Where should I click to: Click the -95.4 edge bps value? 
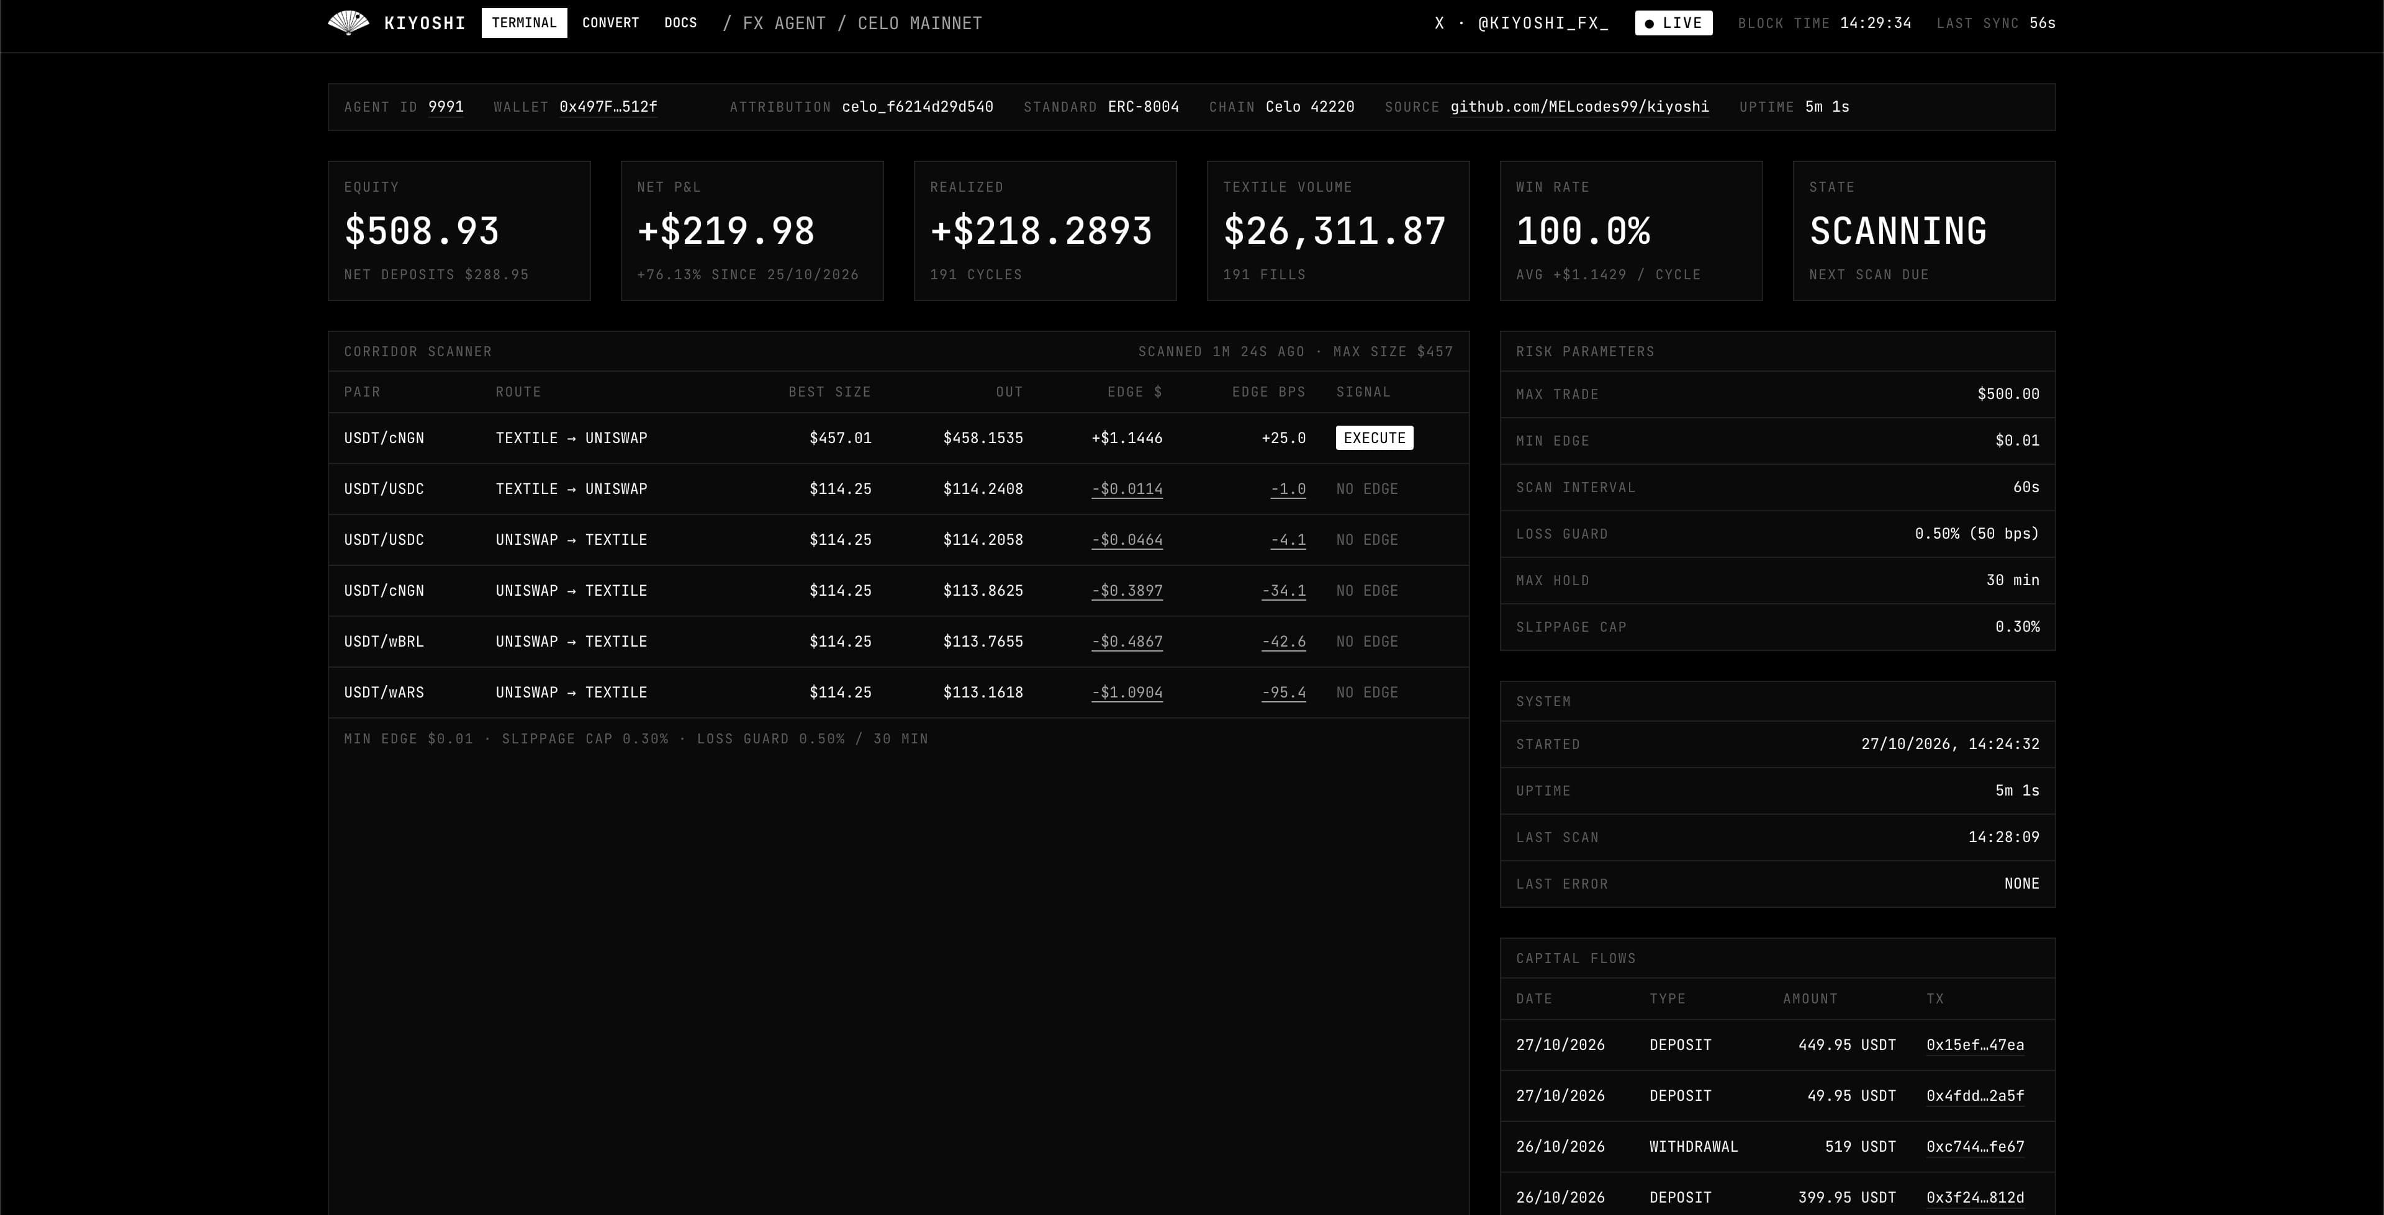(x=1284, y=692)
